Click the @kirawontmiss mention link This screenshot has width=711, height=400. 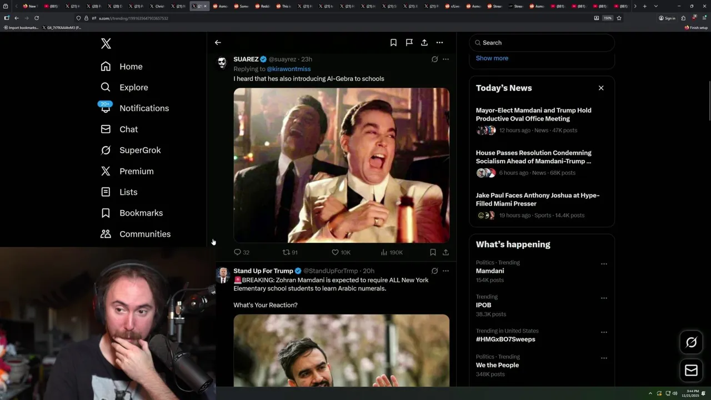tap(288, 69)
